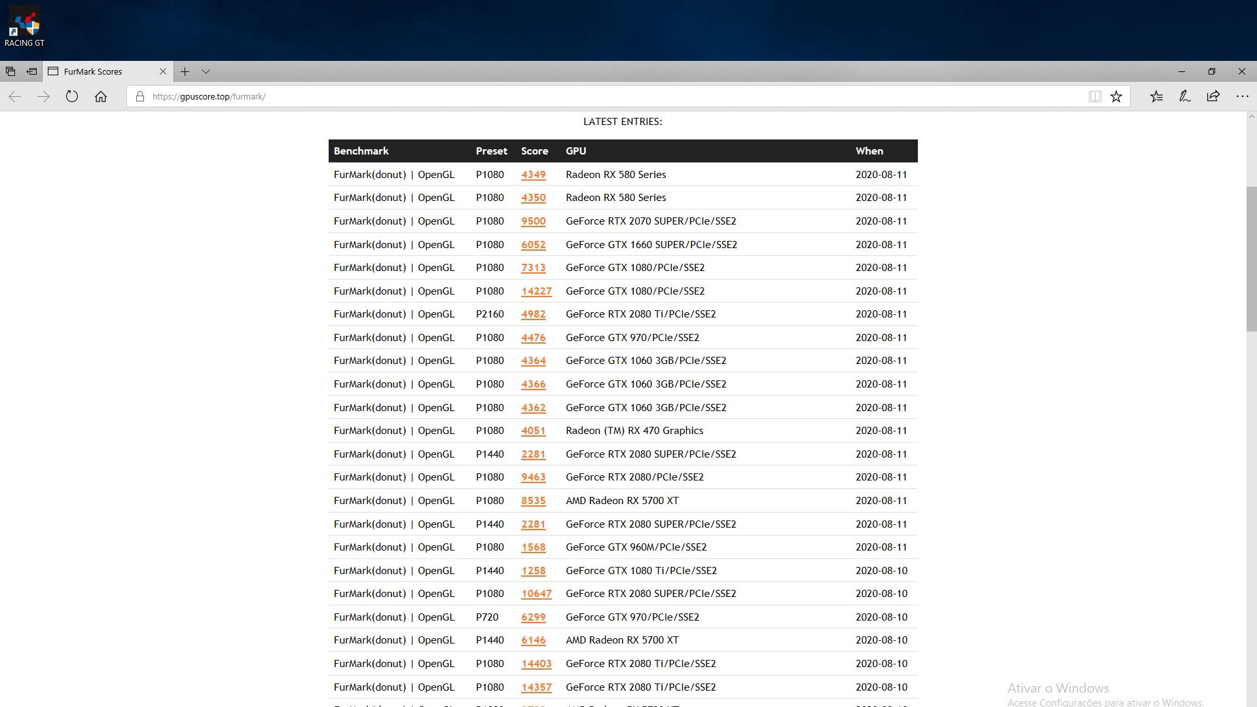The width and height of the screenshot is (1257, 707).
Task: Click P2160 preset cell
Action: pos(490,314)
